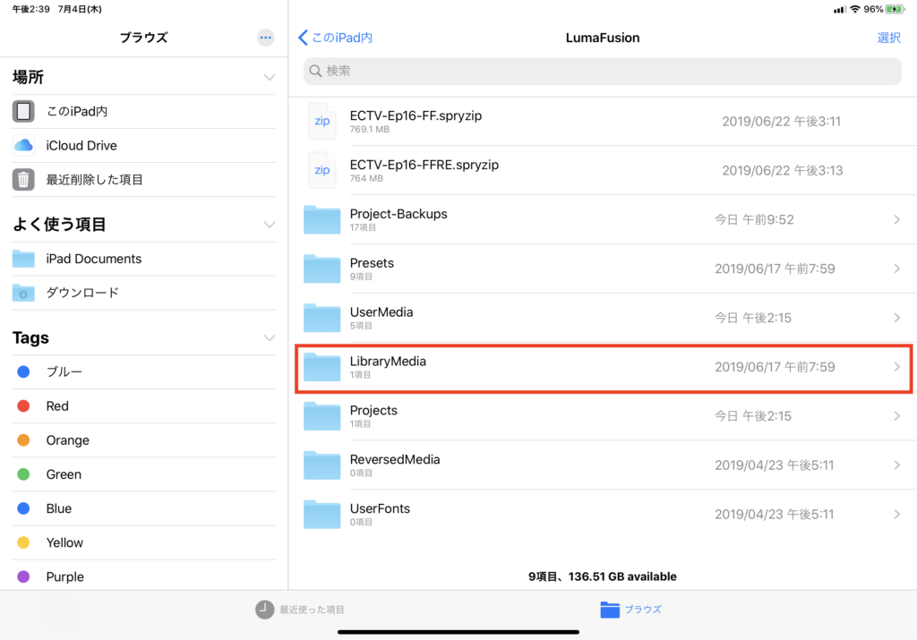This screenshot has height=640, width=917.
Task: Open 最近削除した項目 in sidebar
Action: 144,179
